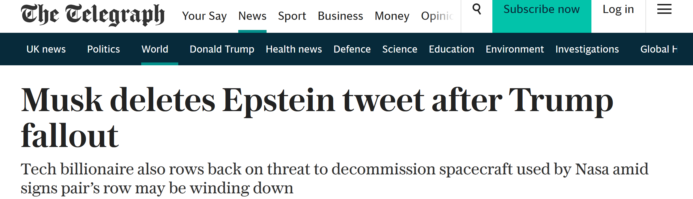The height and width of the screenshot is (199, 693).
Task: Go to the Sport section
Action: 292,16
